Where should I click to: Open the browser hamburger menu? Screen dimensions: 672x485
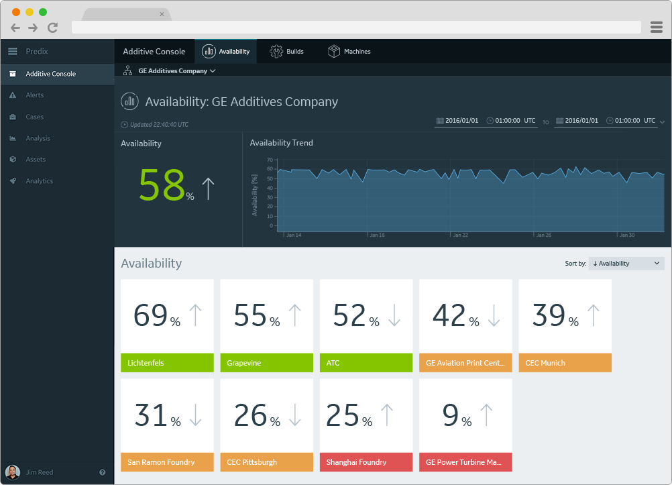click(x=656, y=27)
